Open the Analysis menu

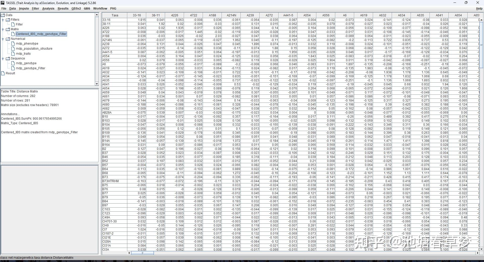point(48,8)
